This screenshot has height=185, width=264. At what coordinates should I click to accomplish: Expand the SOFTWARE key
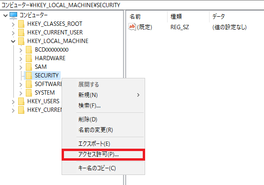point(21,85)
